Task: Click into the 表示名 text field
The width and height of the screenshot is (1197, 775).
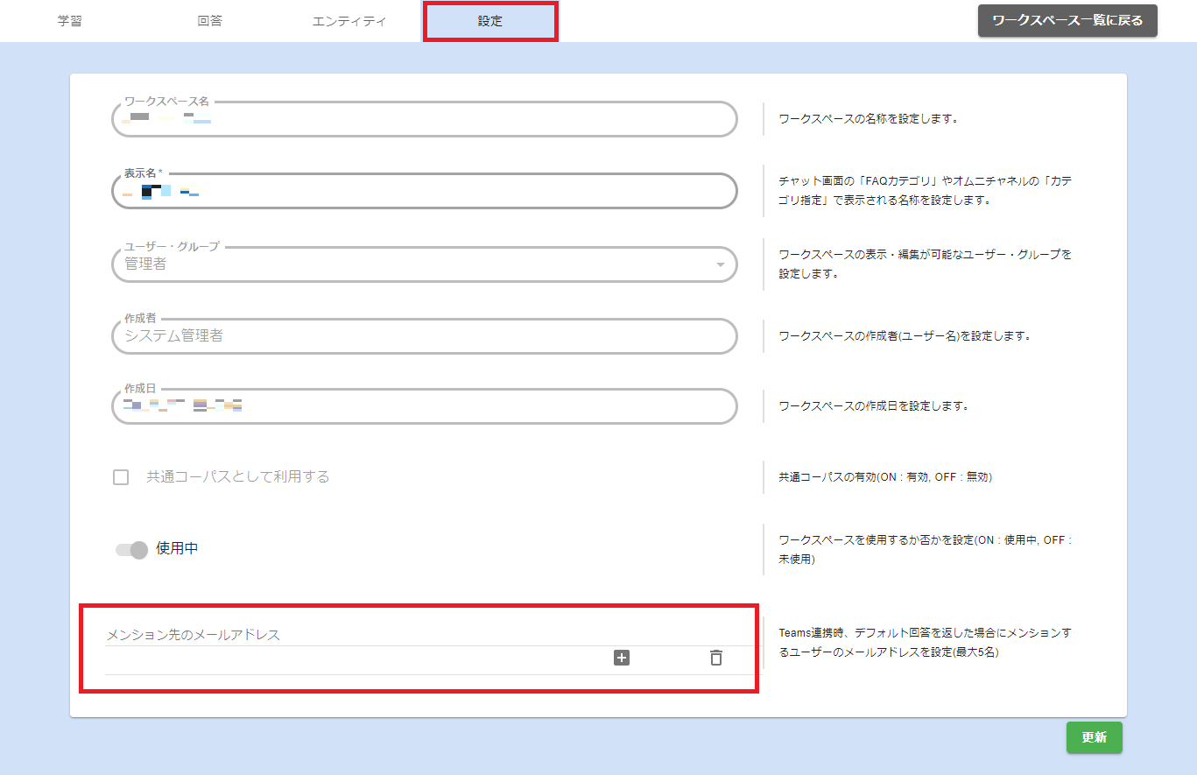Action: (425, 191)
